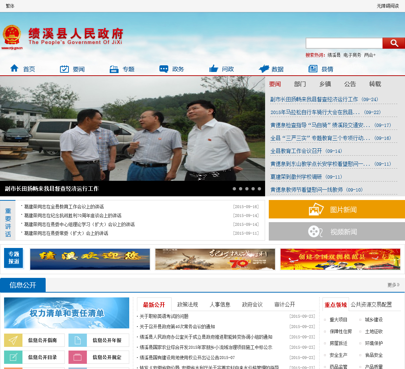The height and width of the screenshot is (369, 405).
Task: Select the 最新公开 tab
Action: [154, 305]
